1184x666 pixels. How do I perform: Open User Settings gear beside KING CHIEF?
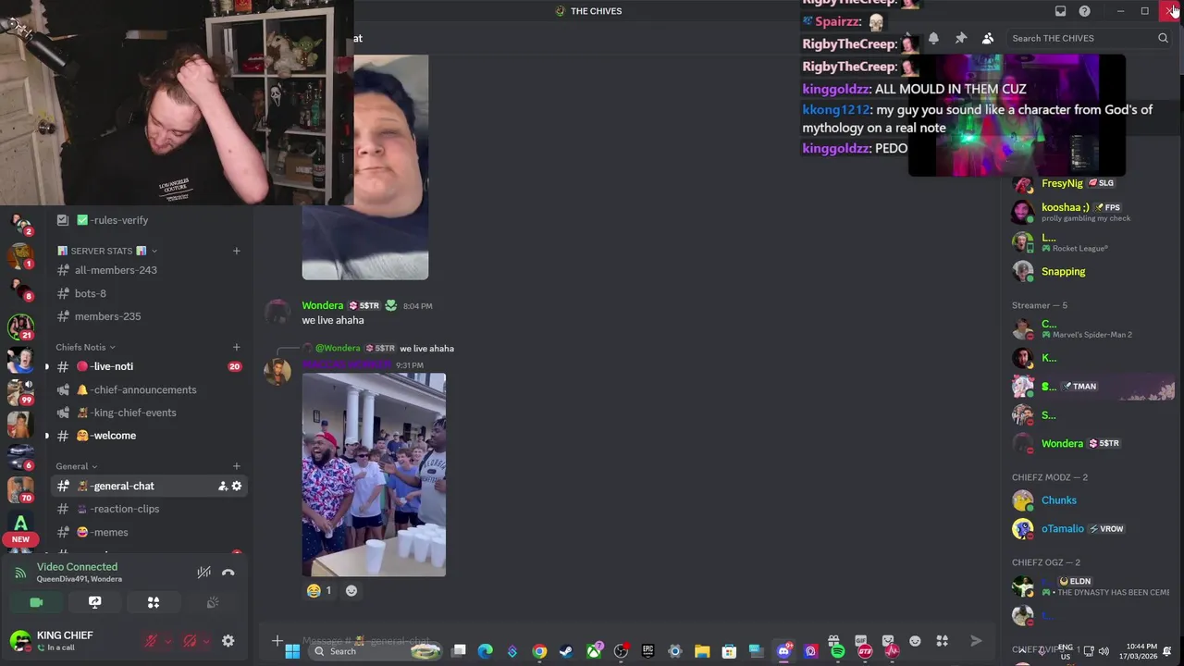tap(228, 640)
